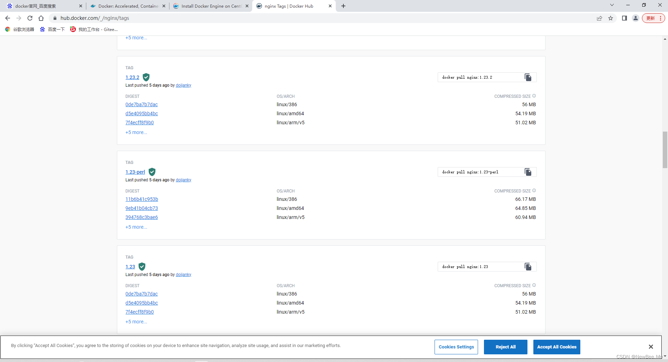668x362 pixels.
Task: Close the nginx Tags Docker Hub tab
Action: [x=330, y=6]
